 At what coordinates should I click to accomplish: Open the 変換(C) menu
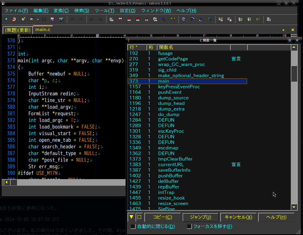61,11
